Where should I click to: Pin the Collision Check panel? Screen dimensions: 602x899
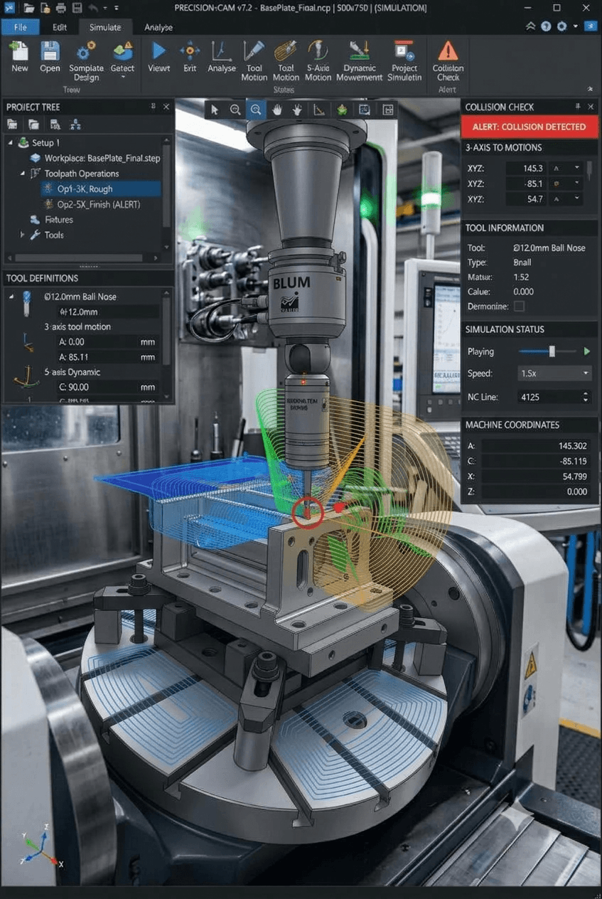578,107
